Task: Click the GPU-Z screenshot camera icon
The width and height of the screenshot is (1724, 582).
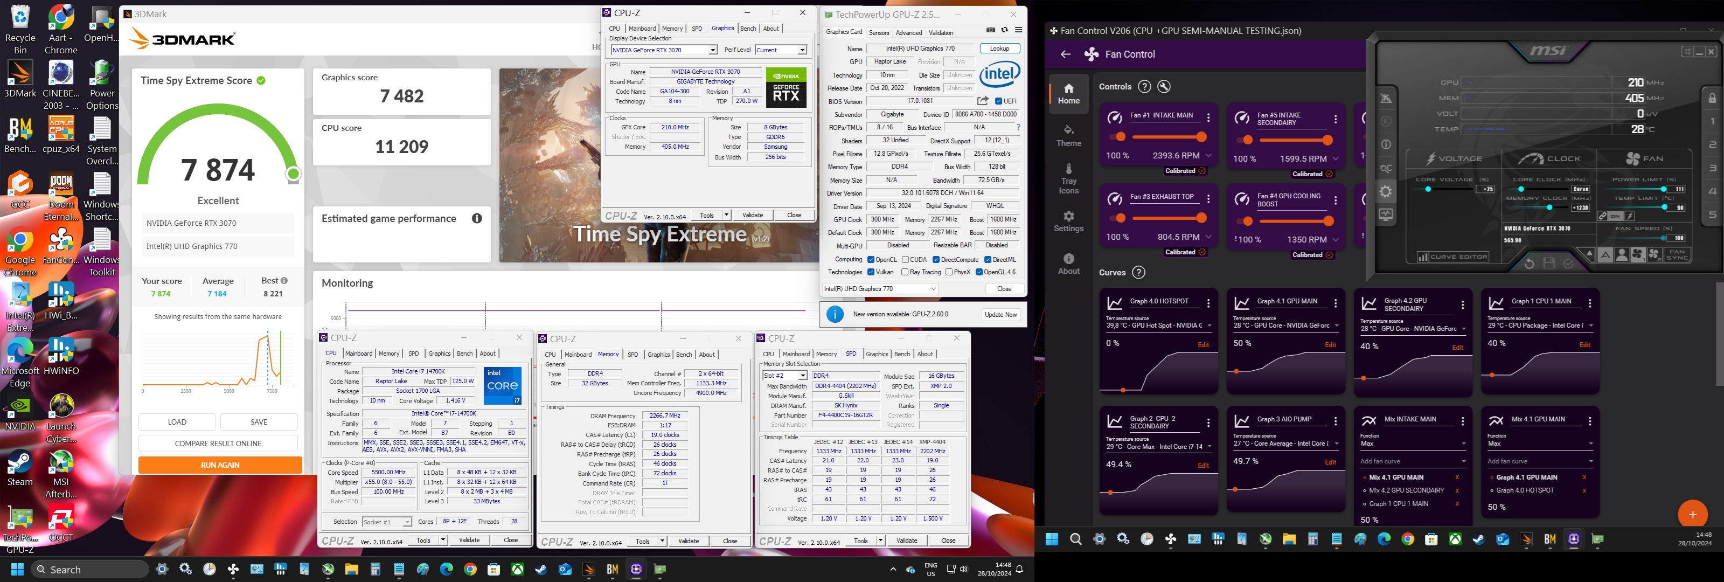Action: click(991, 30)
